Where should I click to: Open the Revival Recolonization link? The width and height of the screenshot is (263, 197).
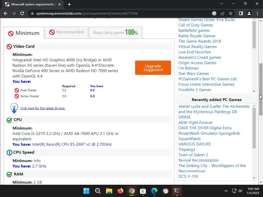[199, 160]
